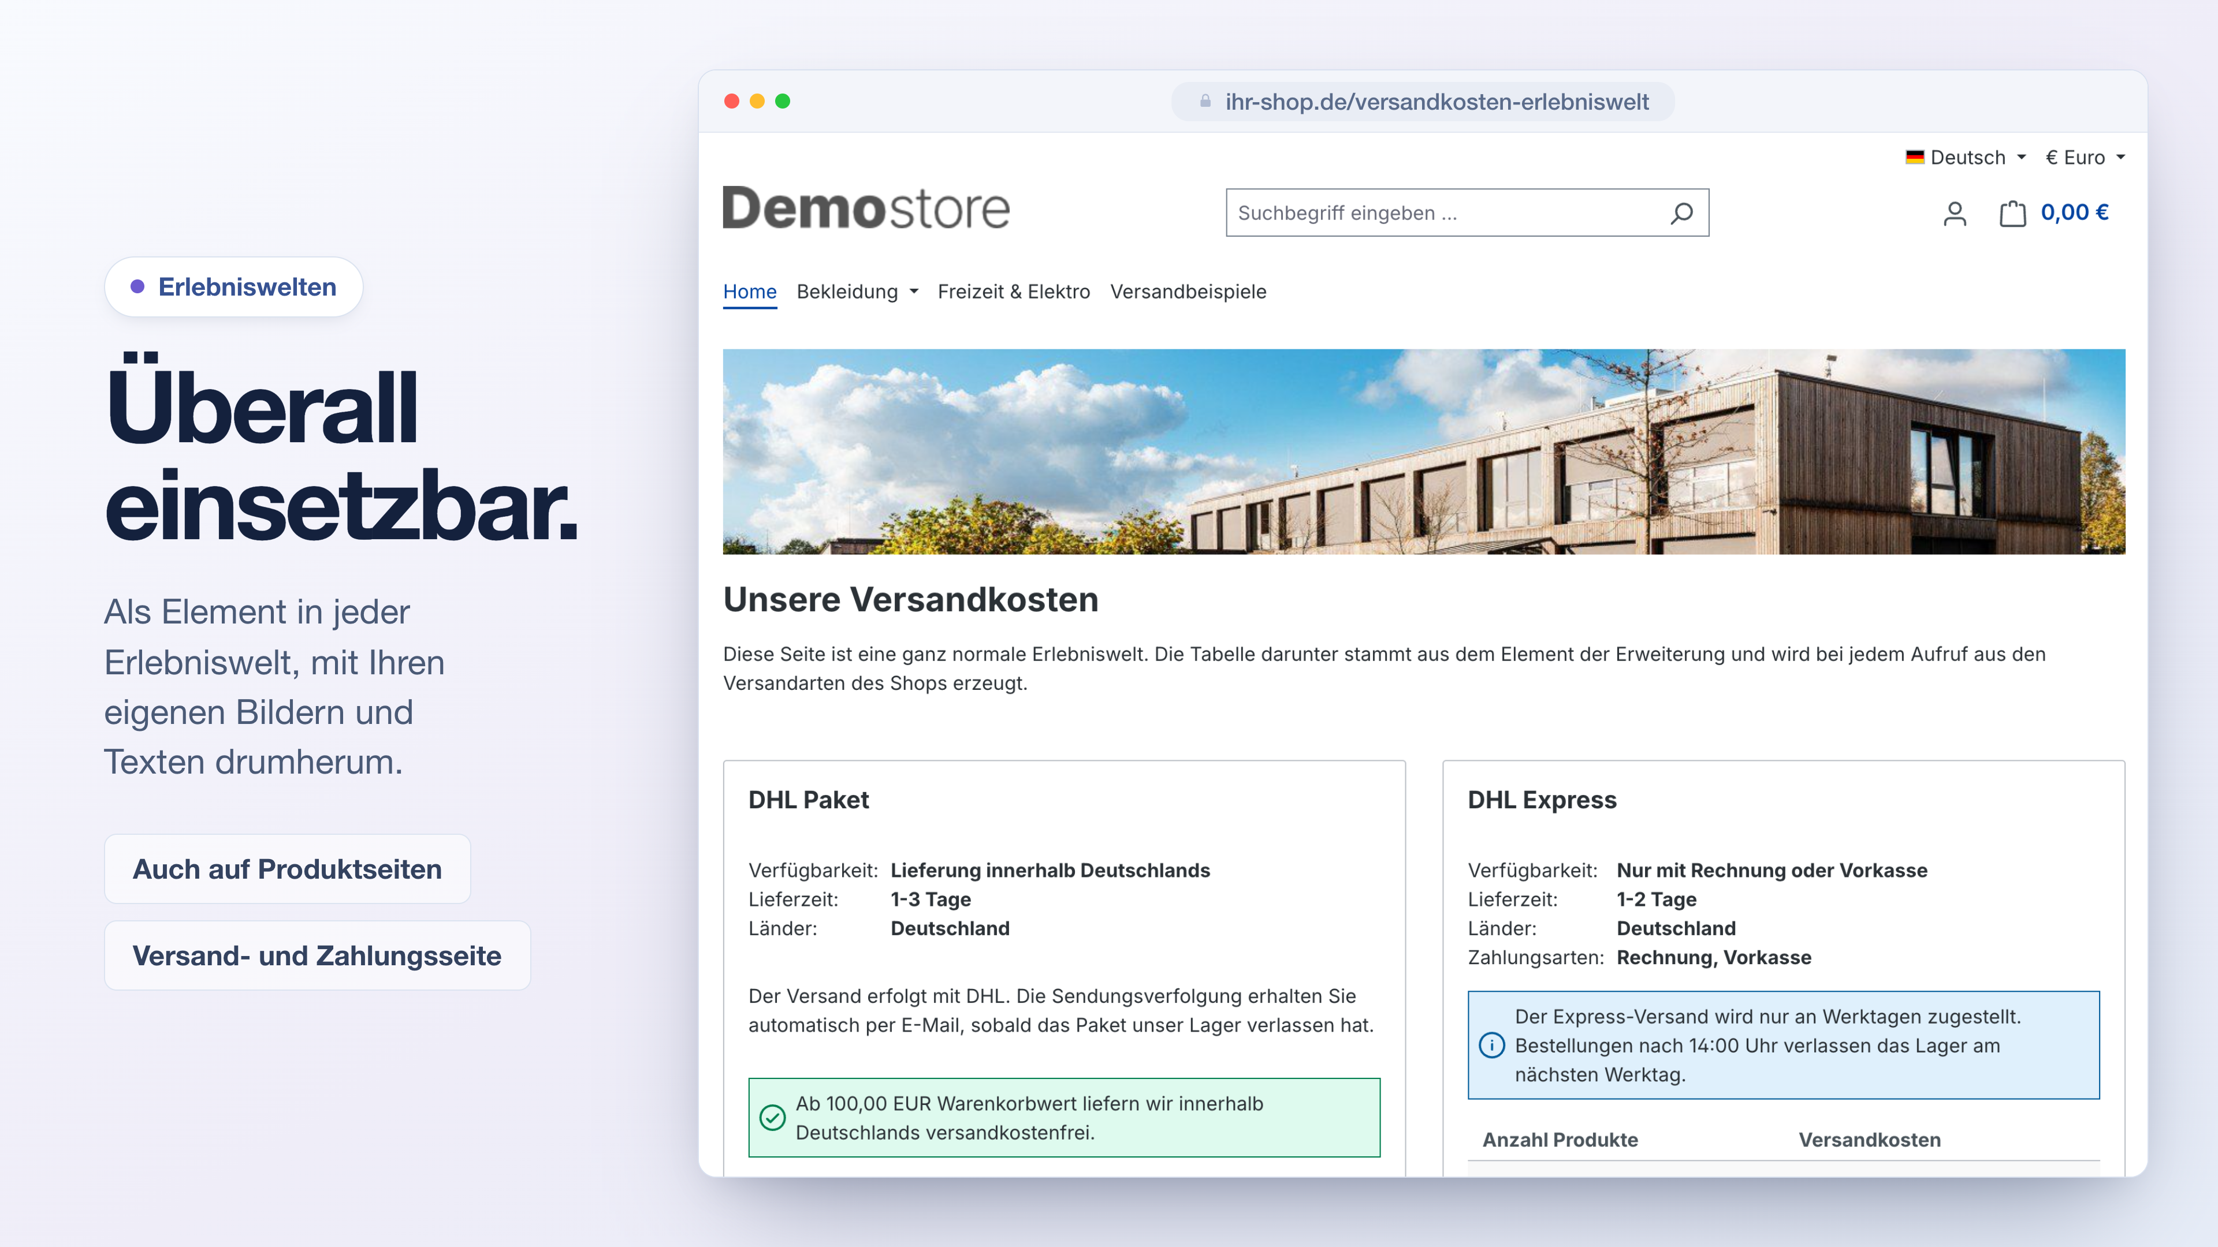Click the green checkmark icon in free-shipping notice

[x=772, y=1117]
